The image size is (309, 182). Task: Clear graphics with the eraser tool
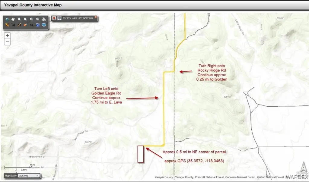[x=25, y=25]
